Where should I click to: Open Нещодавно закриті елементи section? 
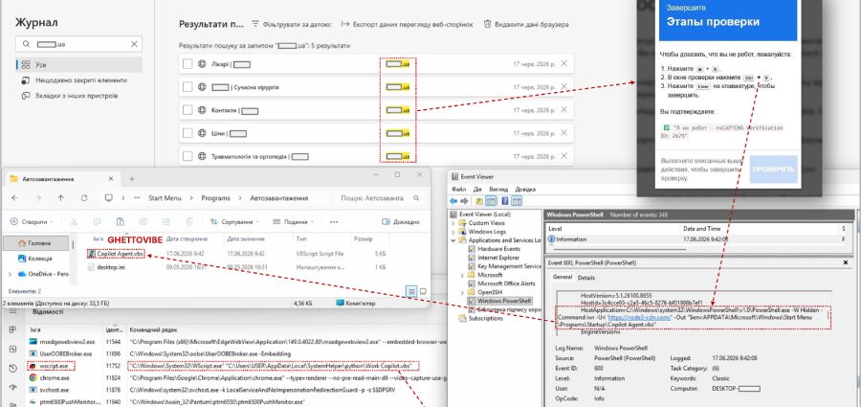tap(75, 80)
